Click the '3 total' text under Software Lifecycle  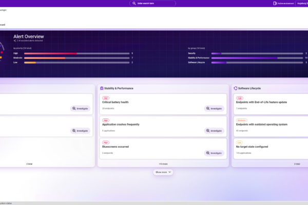coord(297,164)
